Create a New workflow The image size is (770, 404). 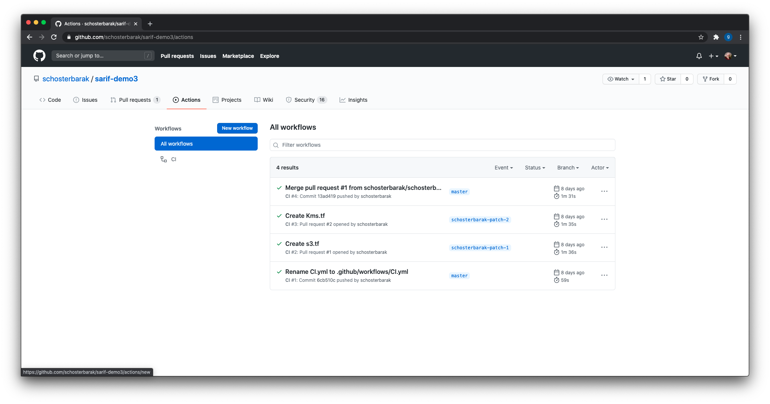tap(237, 128)
